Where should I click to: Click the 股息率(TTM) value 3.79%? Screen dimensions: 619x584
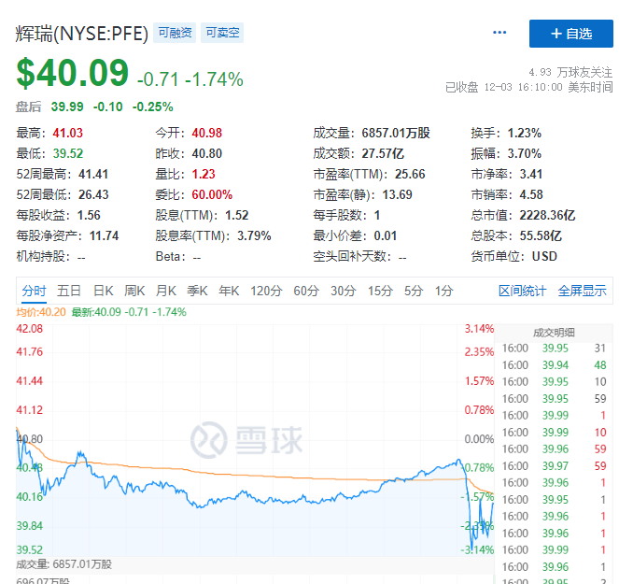click(x=254, y=235)
